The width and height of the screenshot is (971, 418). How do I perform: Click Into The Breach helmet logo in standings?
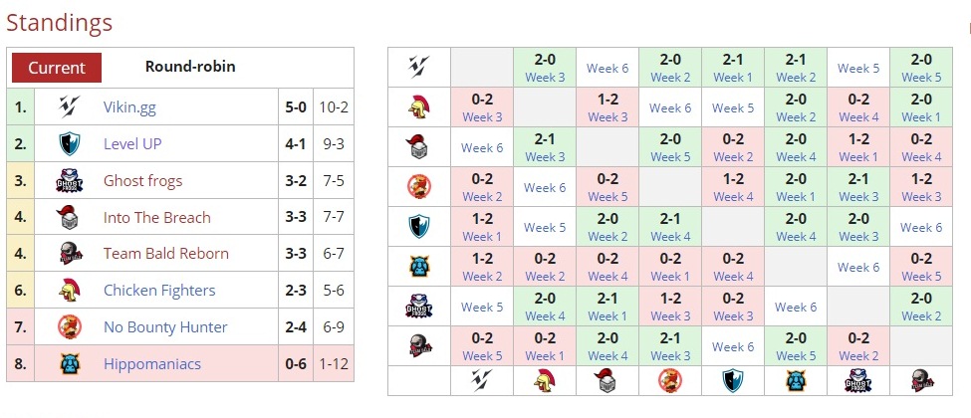click(x=69, y=217)
